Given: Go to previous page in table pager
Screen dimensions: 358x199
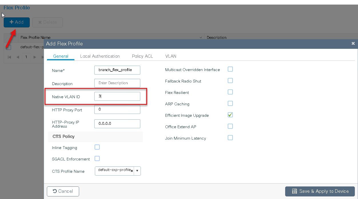Looking at the screenshot, I should coord(18,57).
